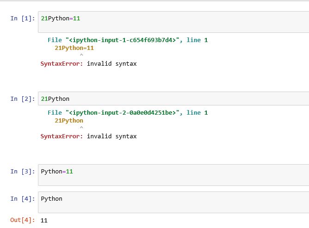Click traceback line with ipython-input-2-0a0e0d4251be
The image size is (309, 228).
pos(128,112)
